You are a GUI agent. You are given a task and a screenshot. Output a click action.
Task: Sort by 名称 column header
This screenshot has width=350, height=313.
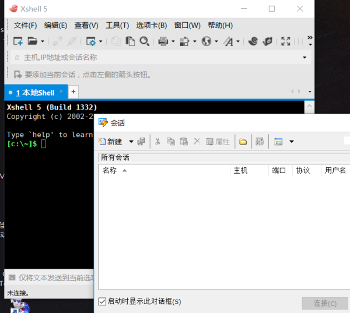click(164, 171)
